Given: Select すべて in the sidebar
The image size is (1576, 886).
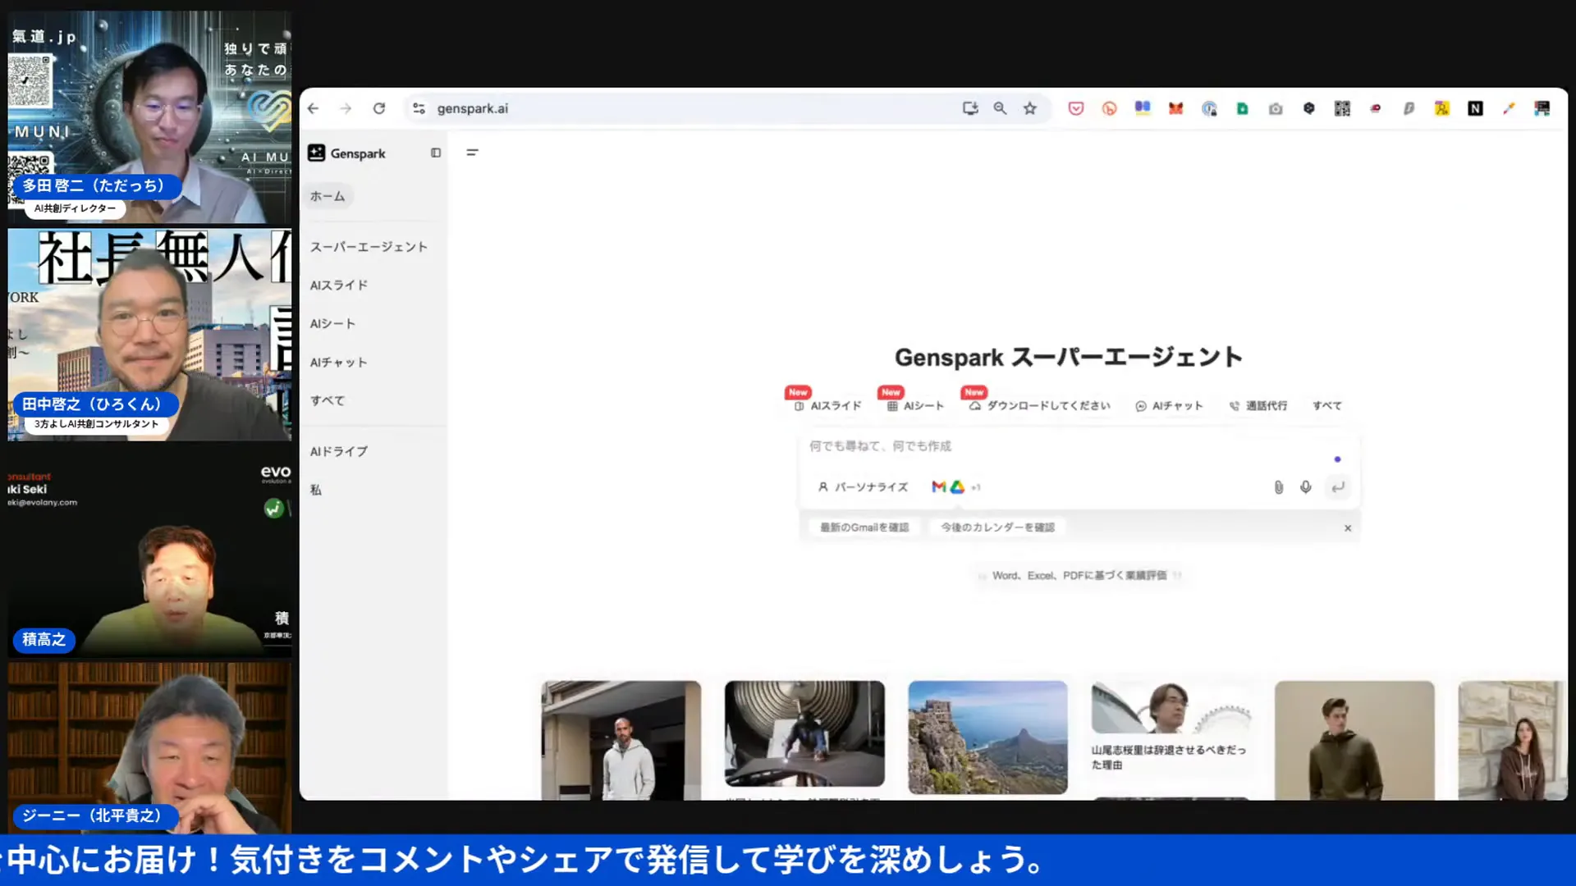Looking at the screenshot, I should [327, 401].
